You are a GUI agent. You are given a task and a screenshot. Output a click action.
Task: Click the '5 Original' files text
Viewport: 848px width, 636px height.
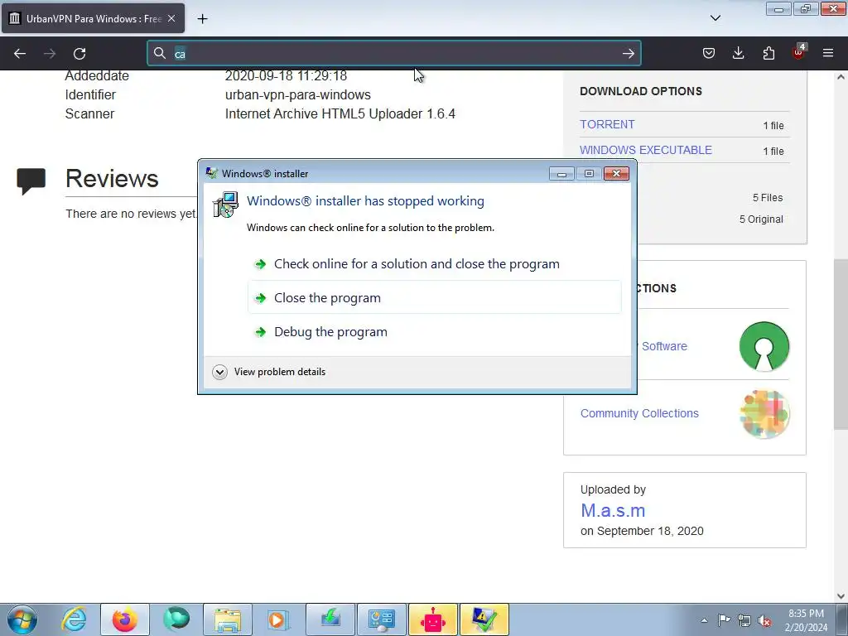(761, 219)
